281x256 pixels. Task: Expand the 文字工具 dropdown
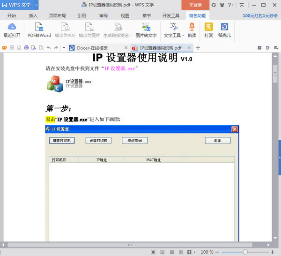coord(183,35)
